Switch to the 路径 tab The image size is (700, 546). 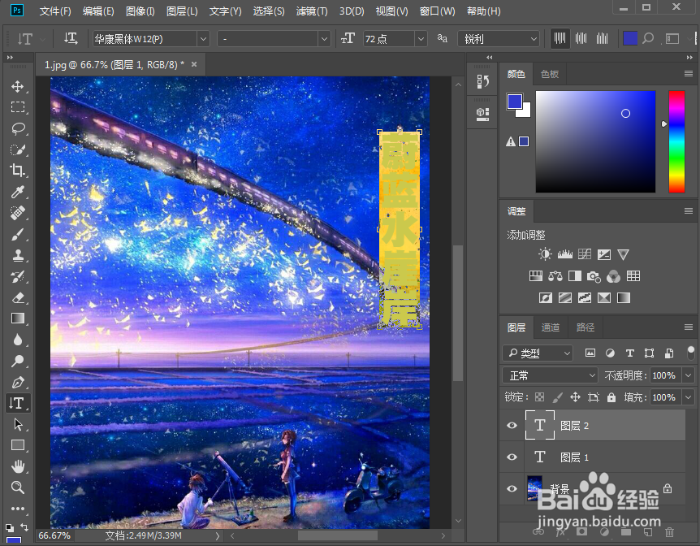click(585, 327)
